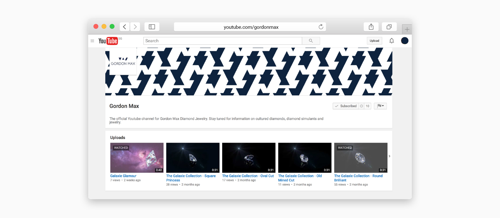Open a new browser tab
The height and width of the screenshot is (218, 500).
(x=407, y=29)
